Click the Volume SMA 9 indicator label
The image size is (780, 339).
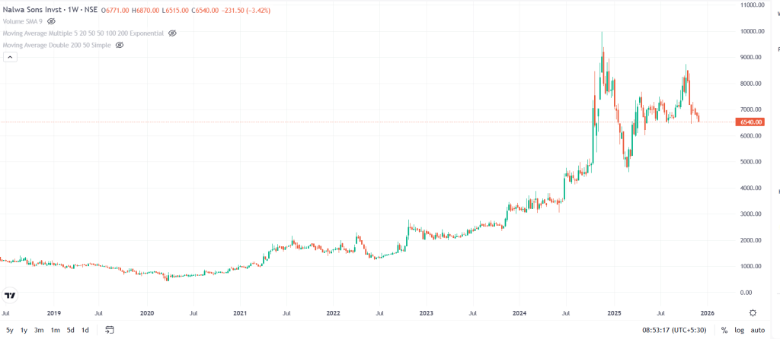23,21
